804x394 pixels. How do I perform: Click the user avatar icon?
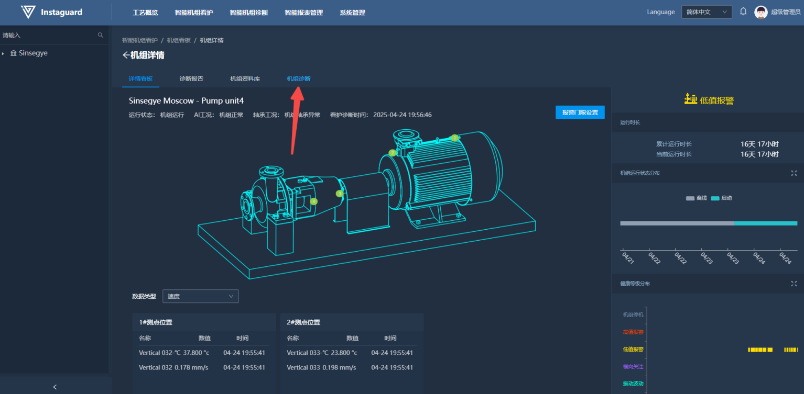click(760, 12)
